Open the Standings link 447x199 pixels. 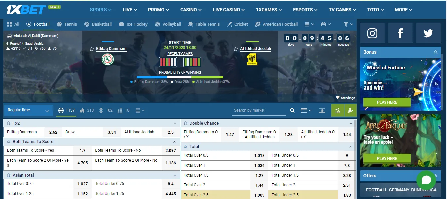click(x=345, y=98)
